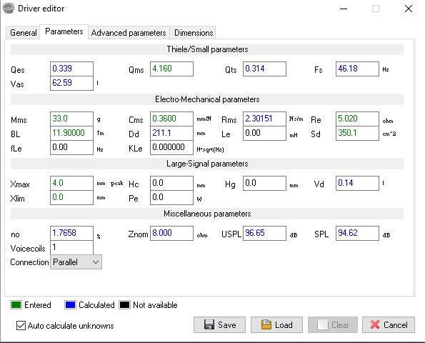The width and height of the screenshot is (425, 343).
Task: Toggle Auto calculate unknowns checkbox
Action: tap(21, 325)
